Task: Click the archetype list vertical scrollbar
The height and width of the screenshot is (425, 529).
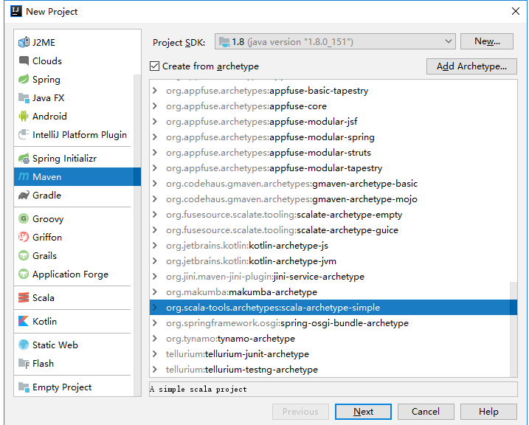Action: [514, 329]
